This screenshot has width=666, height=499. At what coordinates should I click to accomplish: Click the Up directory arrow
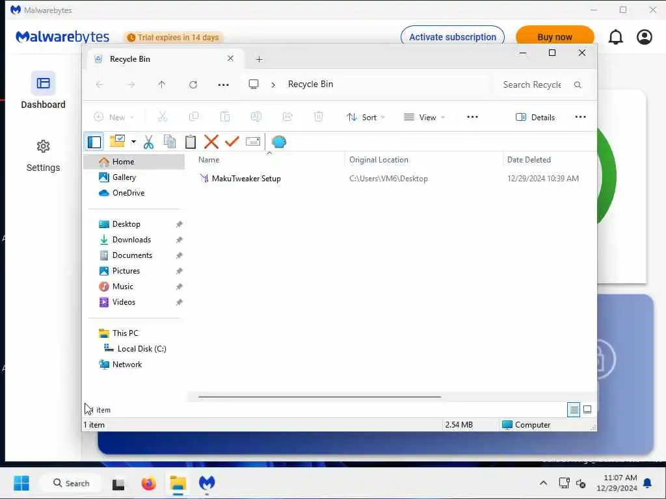point(162,84)
